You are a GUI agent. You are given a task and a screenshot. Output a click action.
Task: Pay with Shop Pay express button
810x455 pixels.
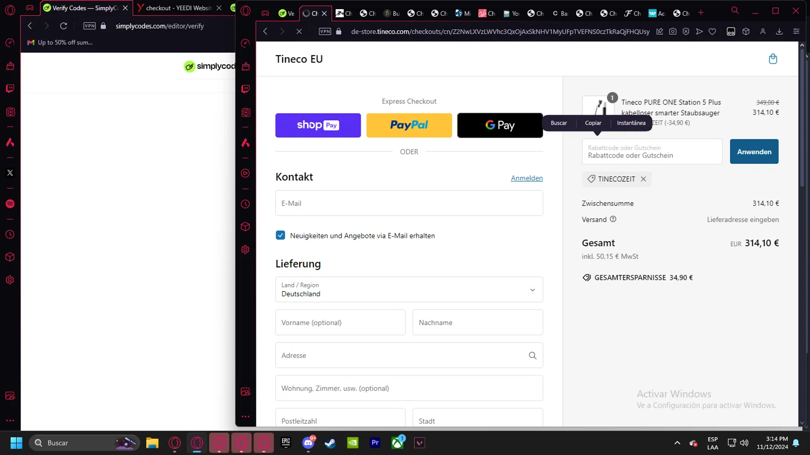(318, 125)
